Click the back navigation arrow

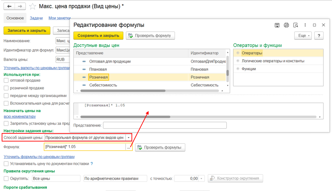(10, 6)
